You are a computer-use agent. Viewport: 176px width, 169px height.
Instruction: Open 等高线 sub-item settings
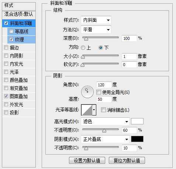point(21,31)
